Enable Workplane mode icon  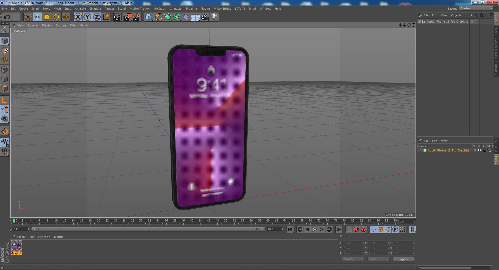5,60
